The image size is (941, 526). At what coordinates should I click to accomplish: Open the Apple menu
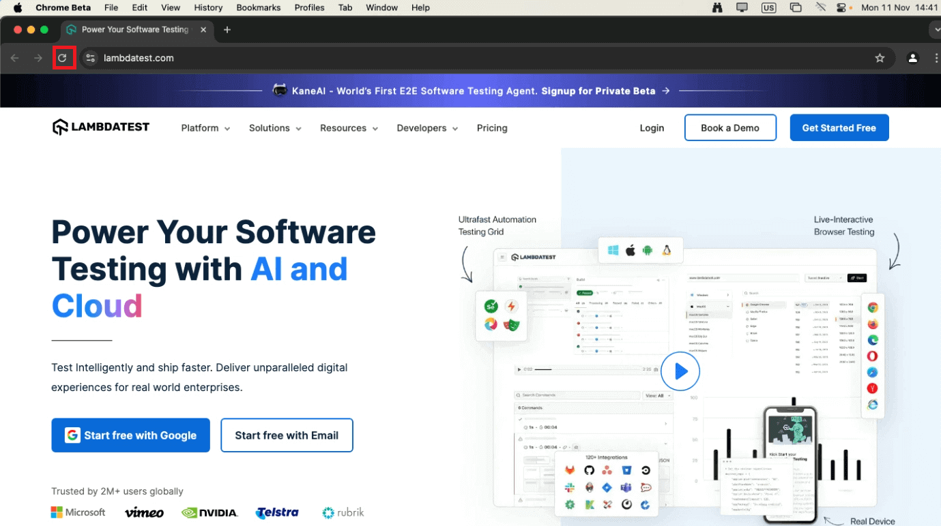point(18,7)
